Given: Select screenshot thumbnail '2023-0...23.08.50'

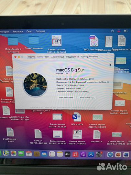Looking at the screenshot, I should pos(58,134).
